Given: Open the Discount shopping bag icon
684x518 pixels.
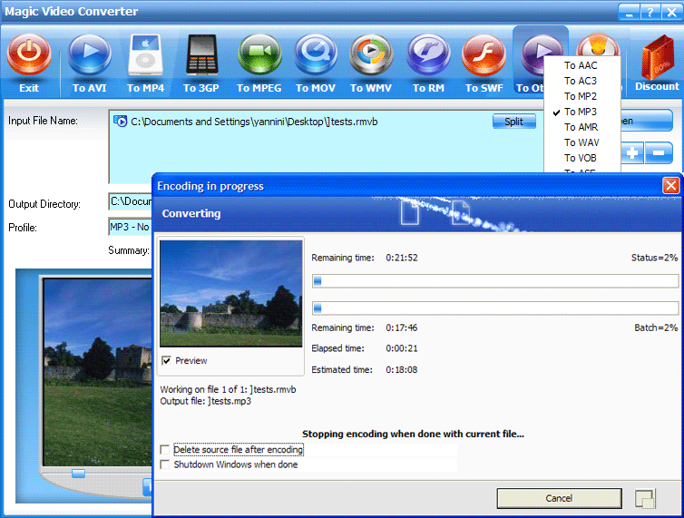Looking at the screenshot, I should pos(657,60).
